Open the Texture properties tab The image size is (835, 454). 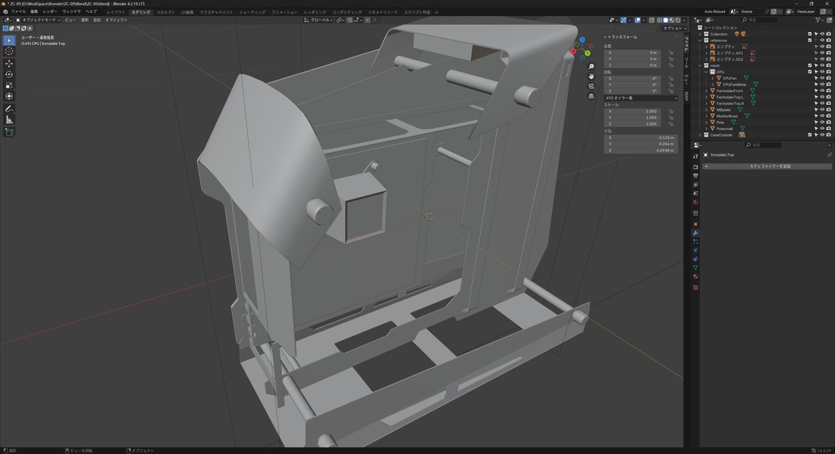click(x=695, y=287)
